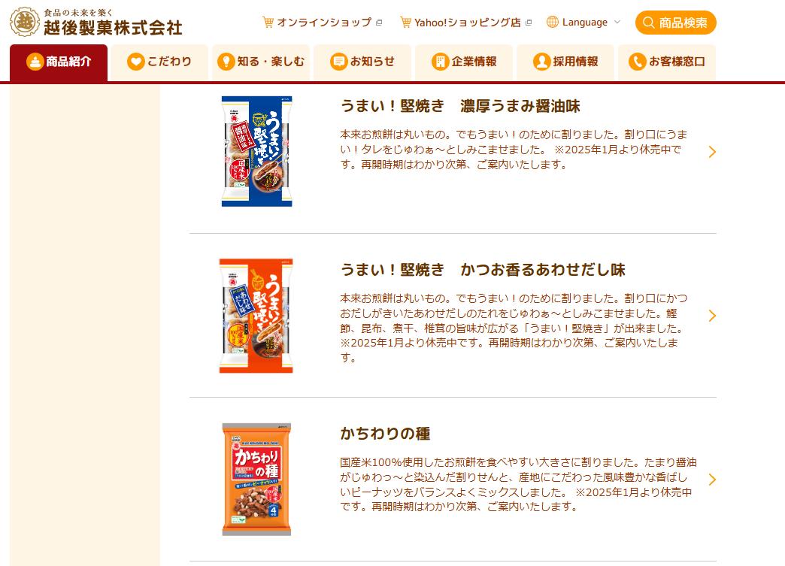Screen dimensions: 785x566
Task: Click the globe icon beside Language
Action: (553, 22)
